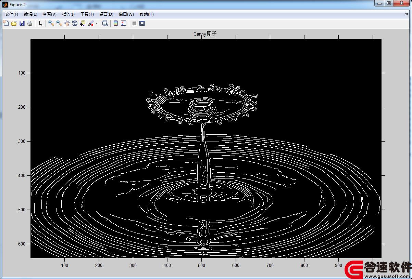
Task: Click the x-axis tick label 500
Action: [201, 265]
